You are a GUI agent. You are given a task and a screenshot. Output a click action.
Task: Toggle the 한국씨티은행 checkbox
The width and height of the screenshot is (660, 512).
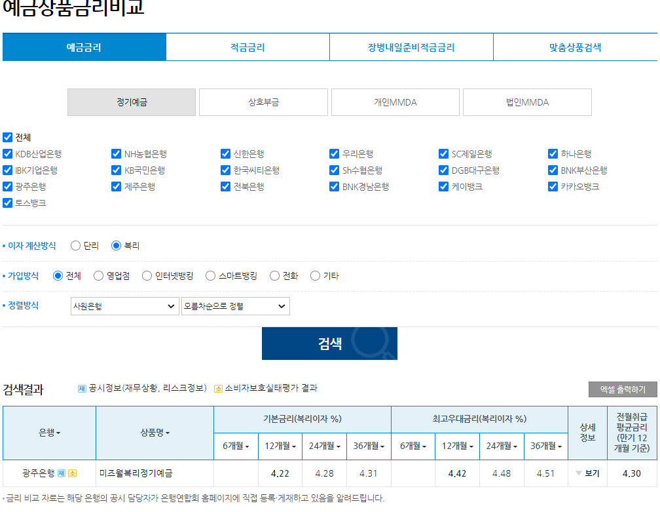226,170
